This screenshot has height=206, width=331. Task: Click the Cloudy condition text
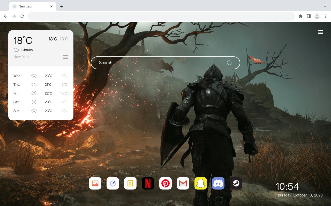coord(27,50)
